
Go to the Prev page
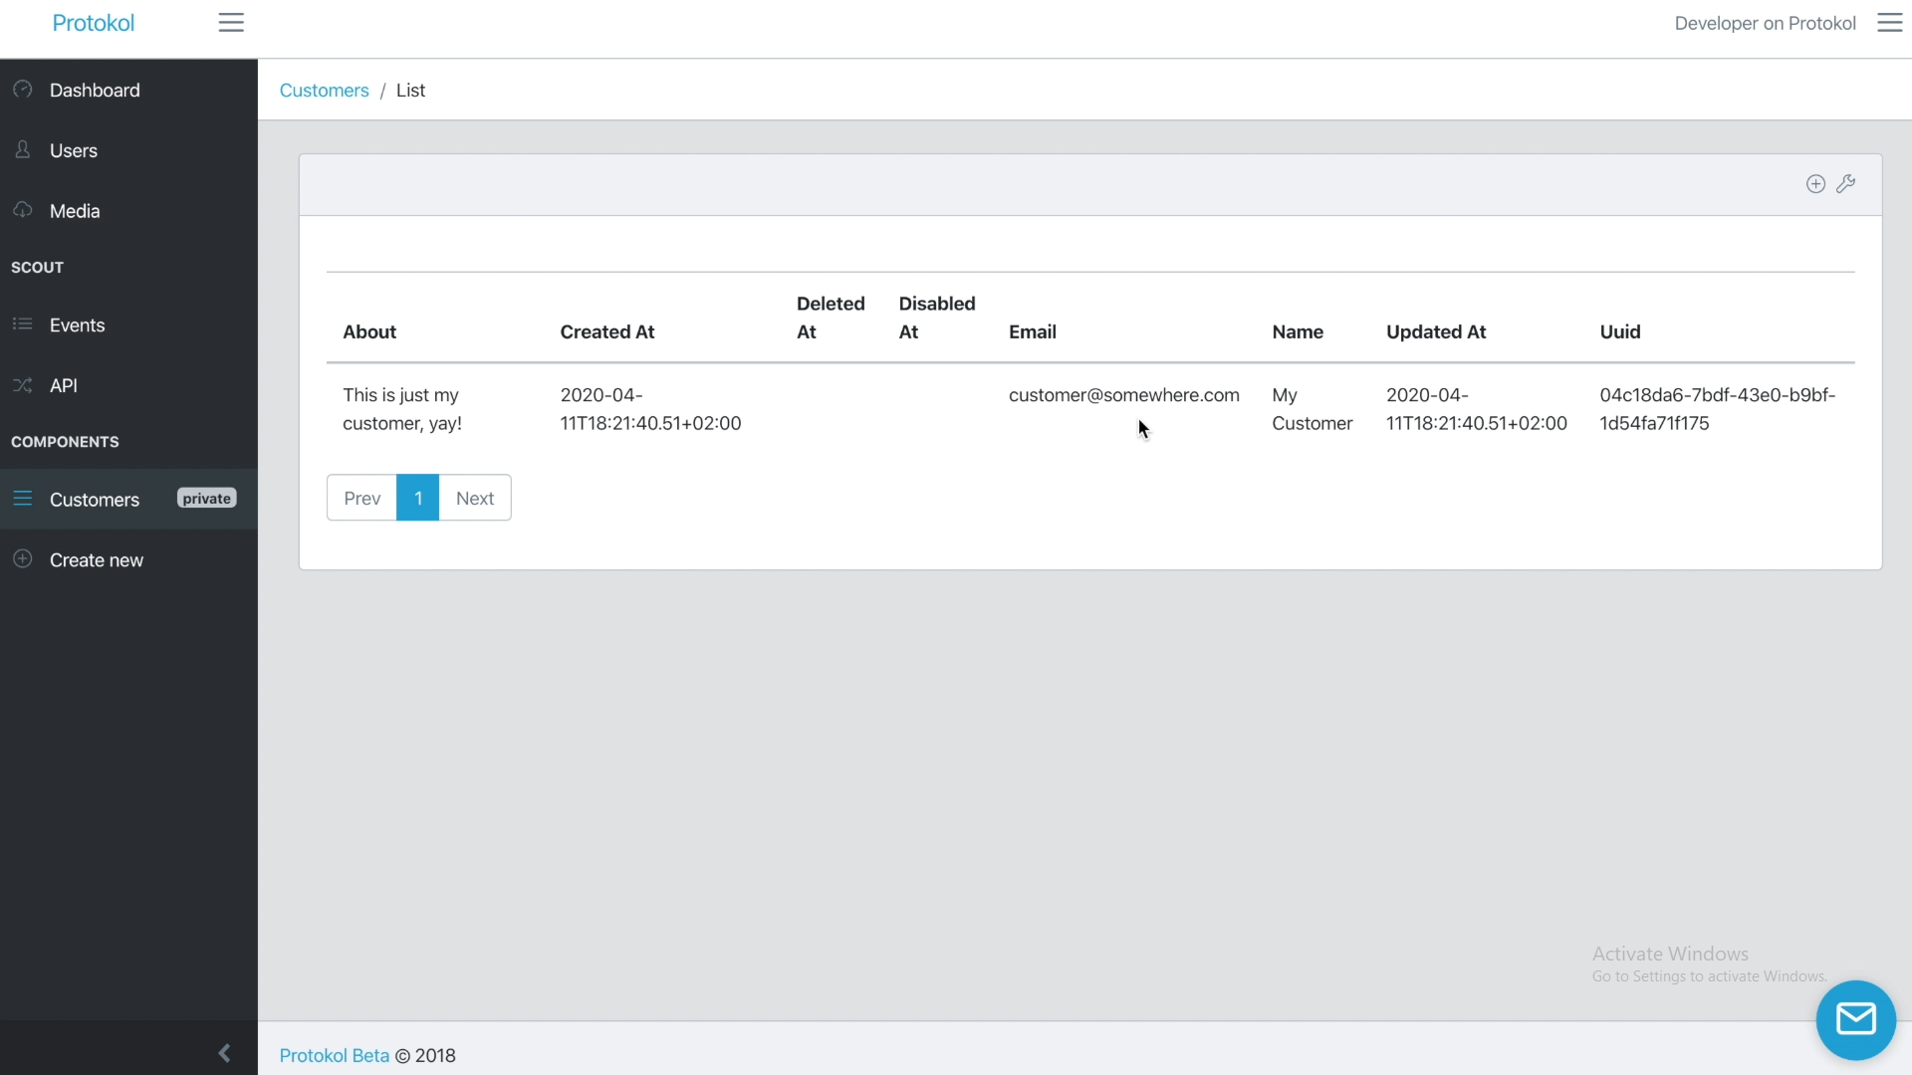click(x=361, y=498)
